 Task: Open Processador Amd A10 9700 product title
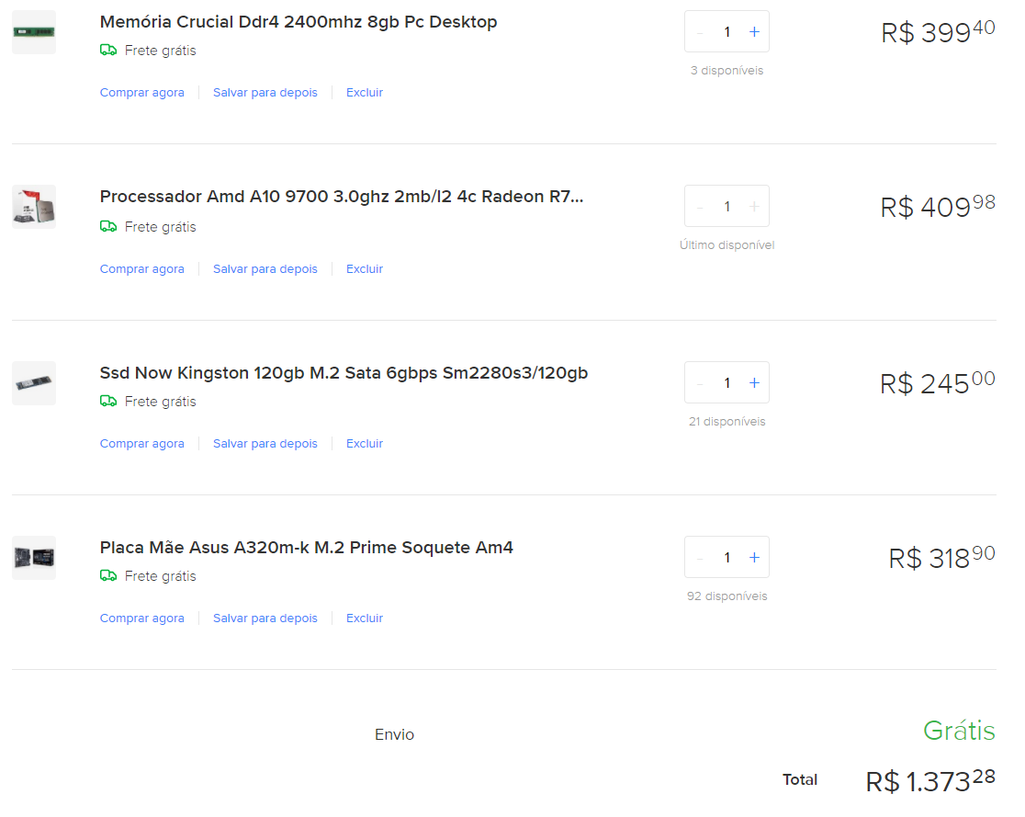[342, 197]
